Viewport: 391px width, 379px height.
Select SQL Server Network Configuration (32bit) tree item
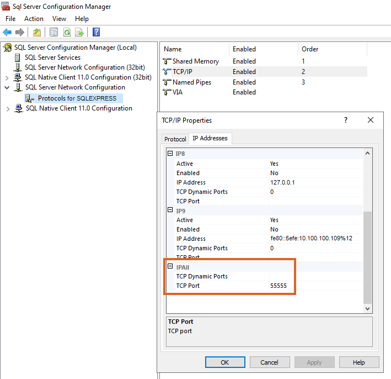[x=85, y=67]
